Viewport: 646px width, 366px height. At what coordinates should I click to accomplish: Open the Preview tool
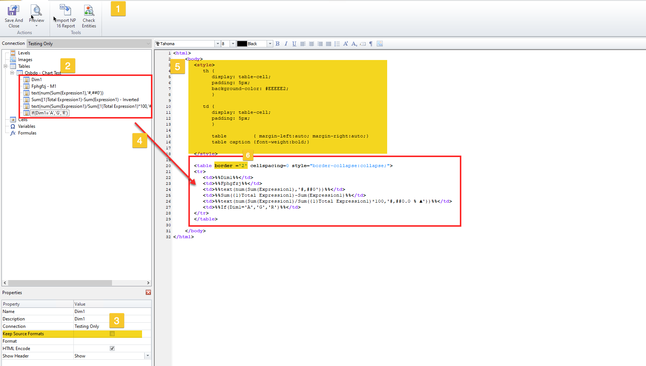(x=36, y=11)
